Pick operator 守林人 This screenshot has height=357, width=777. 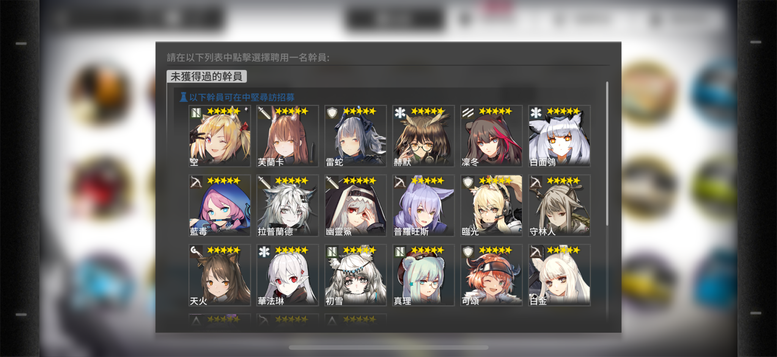(560, 206)
